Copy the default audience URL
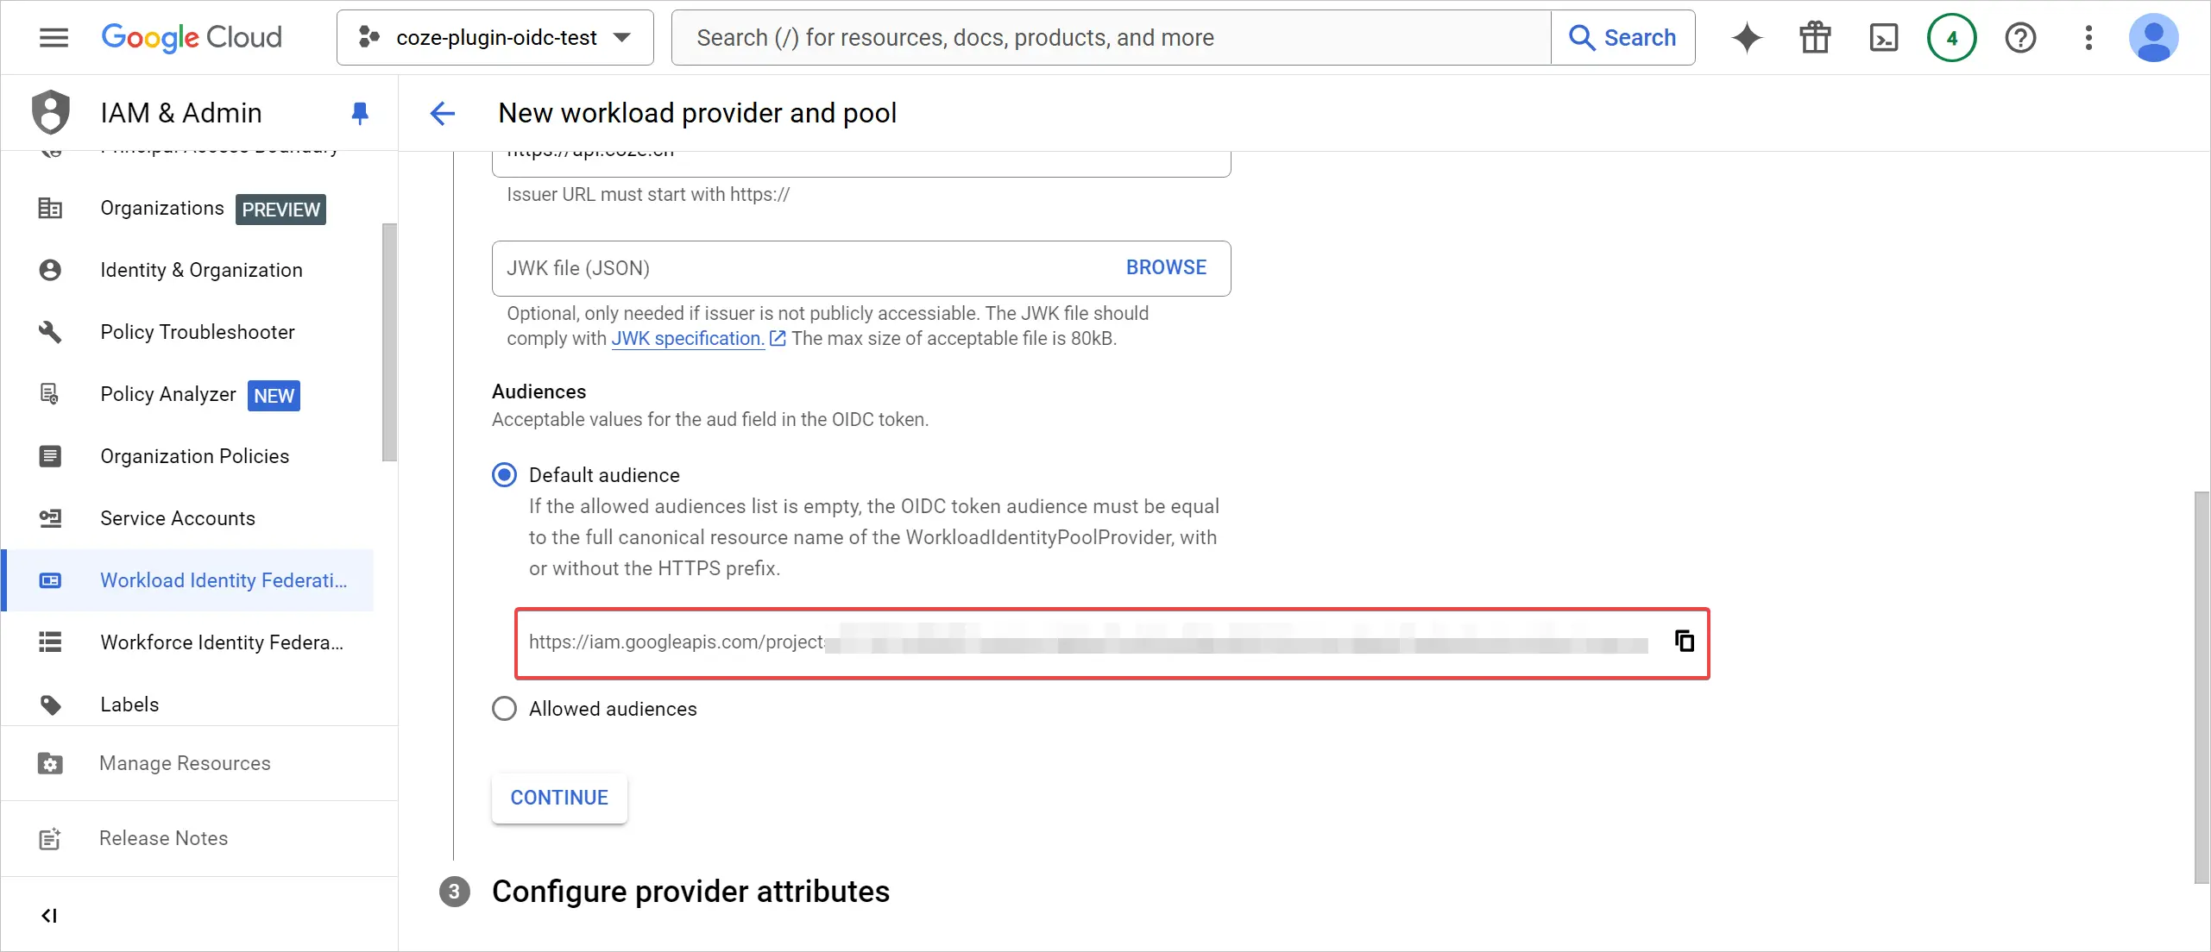 coord(1684,641)
